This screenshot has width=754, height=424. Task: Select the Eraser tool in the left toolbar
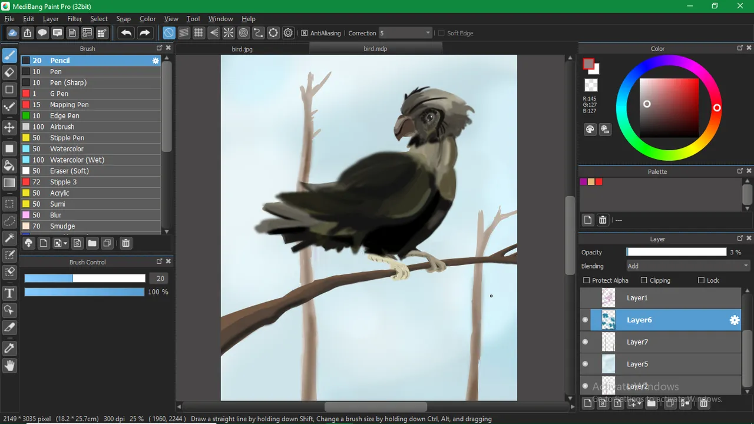click(9, 72)
